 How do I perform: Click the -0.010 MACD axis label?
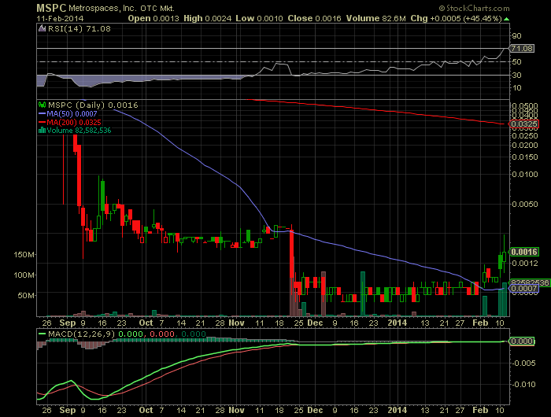(523, 384)
